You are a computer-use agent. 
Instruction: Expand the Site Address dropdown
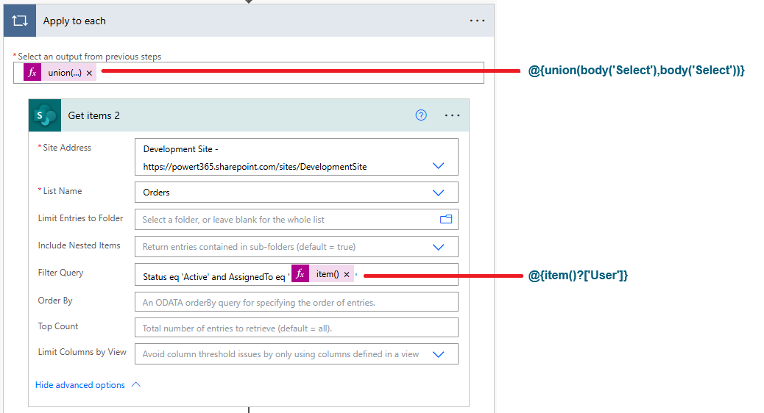click(x=439, y=166)
